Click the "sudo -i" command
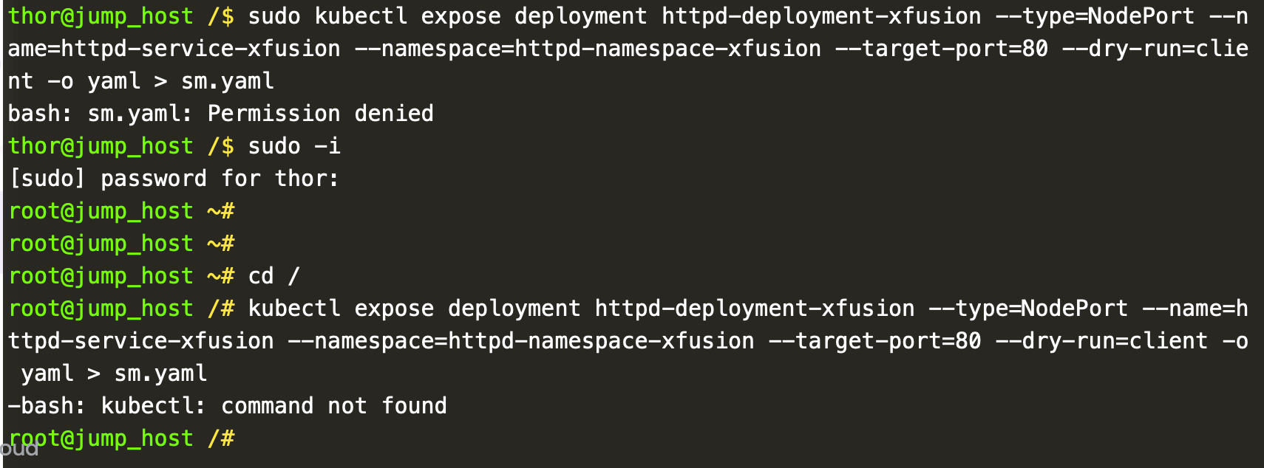The height and width of the screenshot is (468, 1264). (x=294, y=146)
